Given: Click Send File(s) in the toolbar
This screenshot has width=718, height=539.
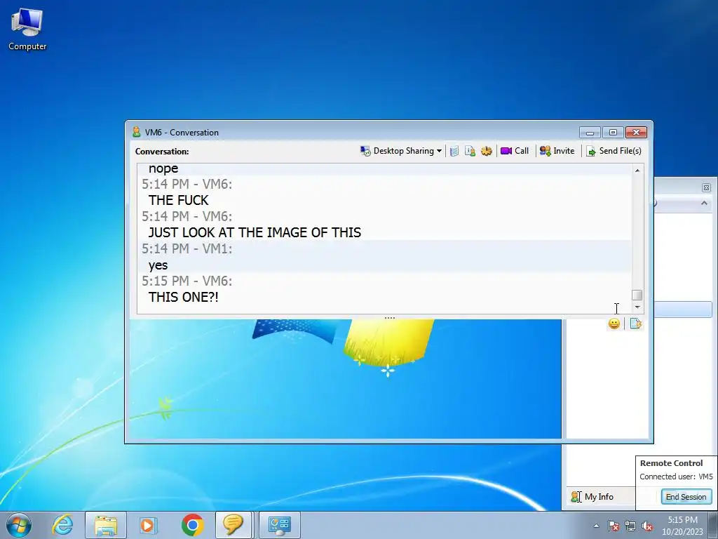Looking at the screenshot, I should click(614, 151).
